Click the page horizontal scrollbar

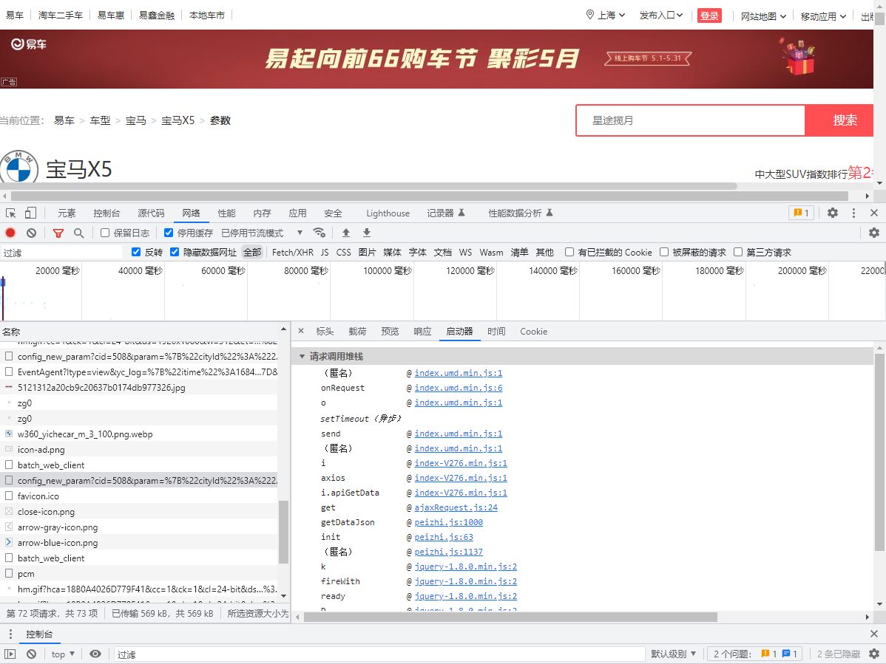coord(430,196)
